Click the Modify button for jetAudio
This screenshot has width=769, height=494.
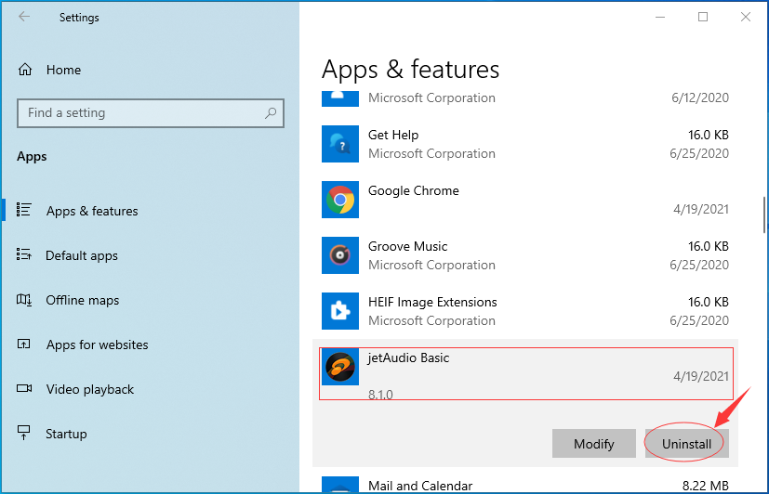tap(594, 444)
